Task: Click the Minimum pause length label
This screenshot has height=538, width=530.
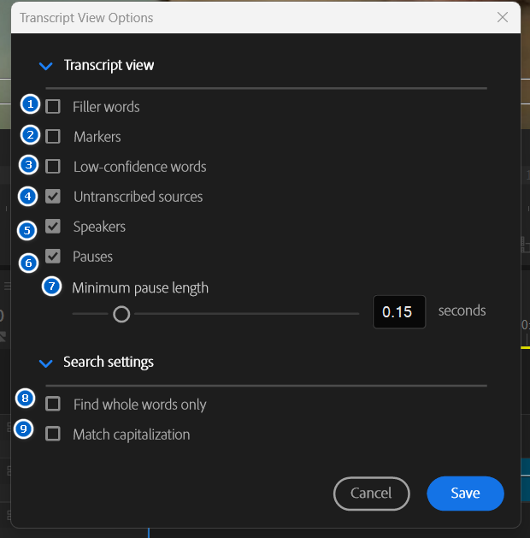Action: [140, 287]
